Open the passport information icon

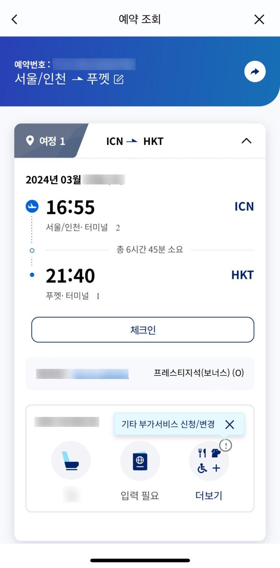[x=140, y=461]
